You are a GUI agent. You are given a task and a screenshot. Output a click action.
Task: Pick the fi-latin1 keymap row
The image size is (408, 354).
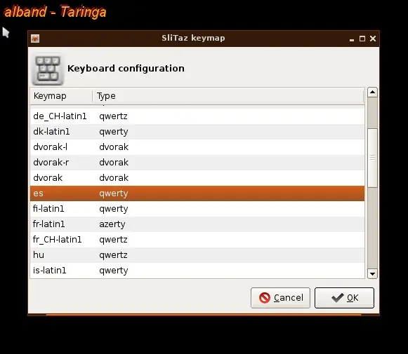point(197,209)
